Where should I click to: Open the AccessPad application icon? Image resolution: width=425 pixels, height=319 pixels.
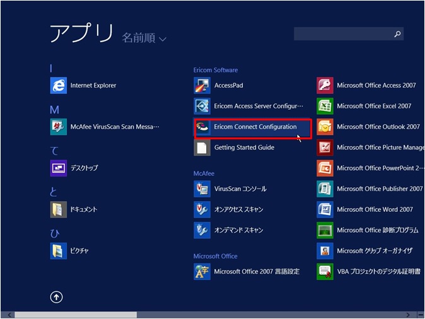coord(202,86)
